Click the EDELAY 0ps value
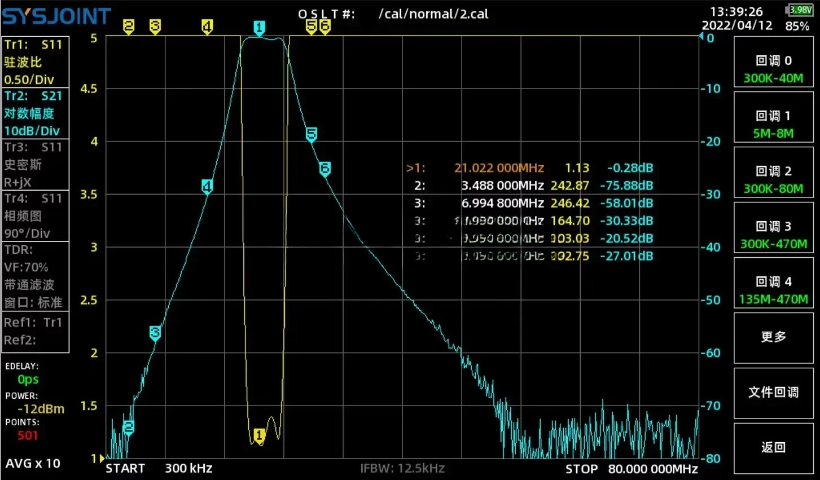 coord(28,380)
